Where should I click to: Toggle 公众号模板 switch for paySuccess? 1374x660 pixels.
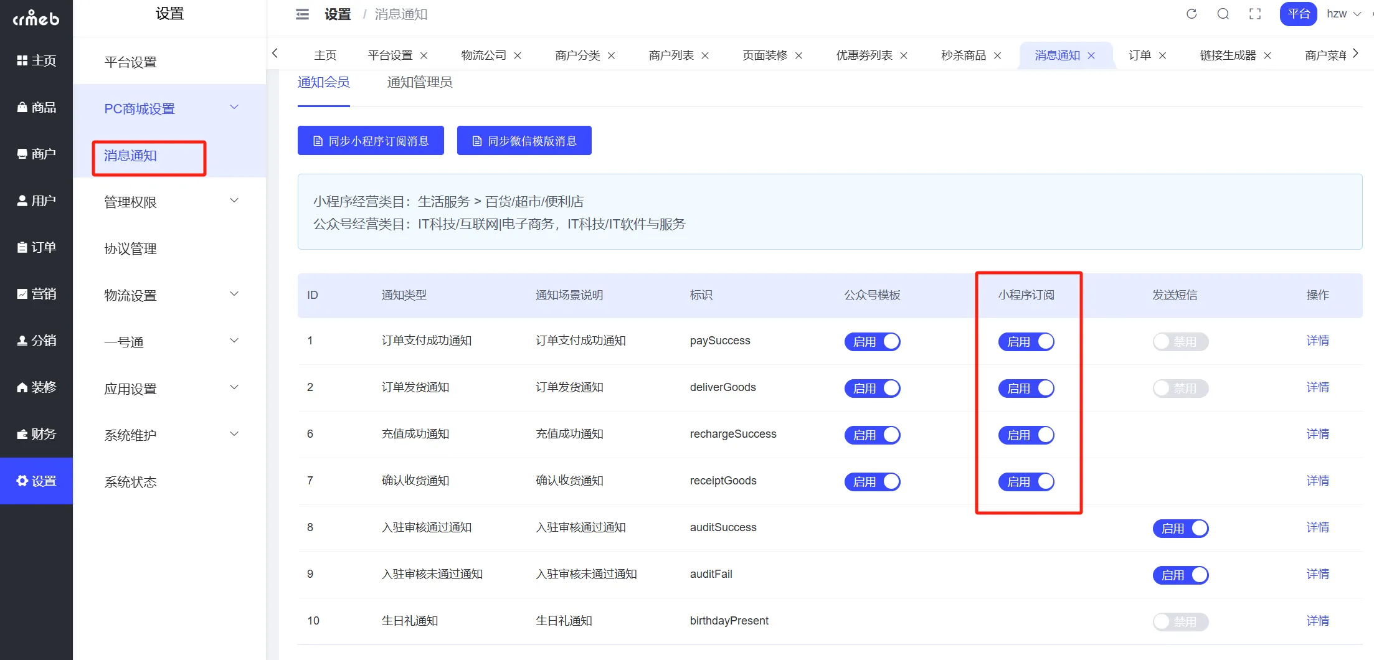point(872,341)
